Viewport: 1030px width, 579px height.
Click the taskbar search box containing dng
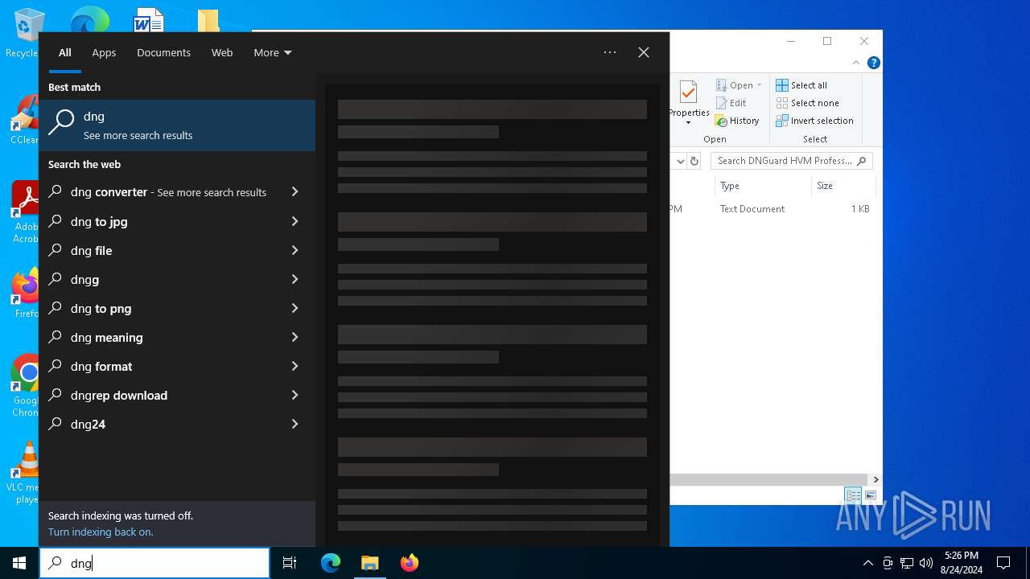(x=154, y=563)
